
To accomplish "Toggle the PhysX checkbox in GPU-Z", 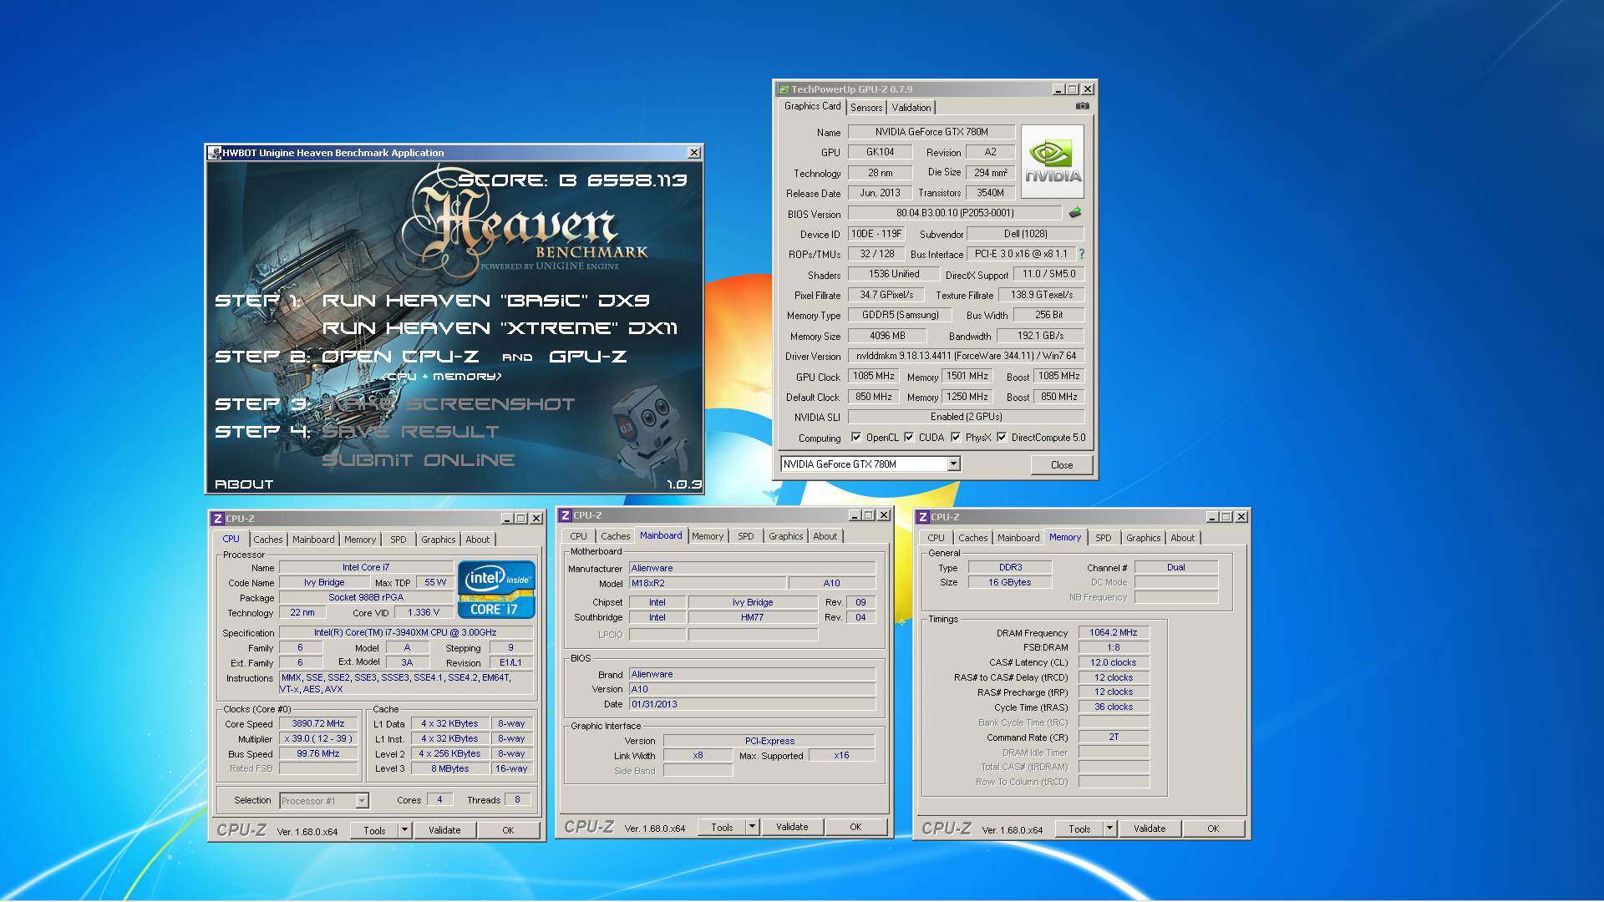I will click(x=956, y=437).
